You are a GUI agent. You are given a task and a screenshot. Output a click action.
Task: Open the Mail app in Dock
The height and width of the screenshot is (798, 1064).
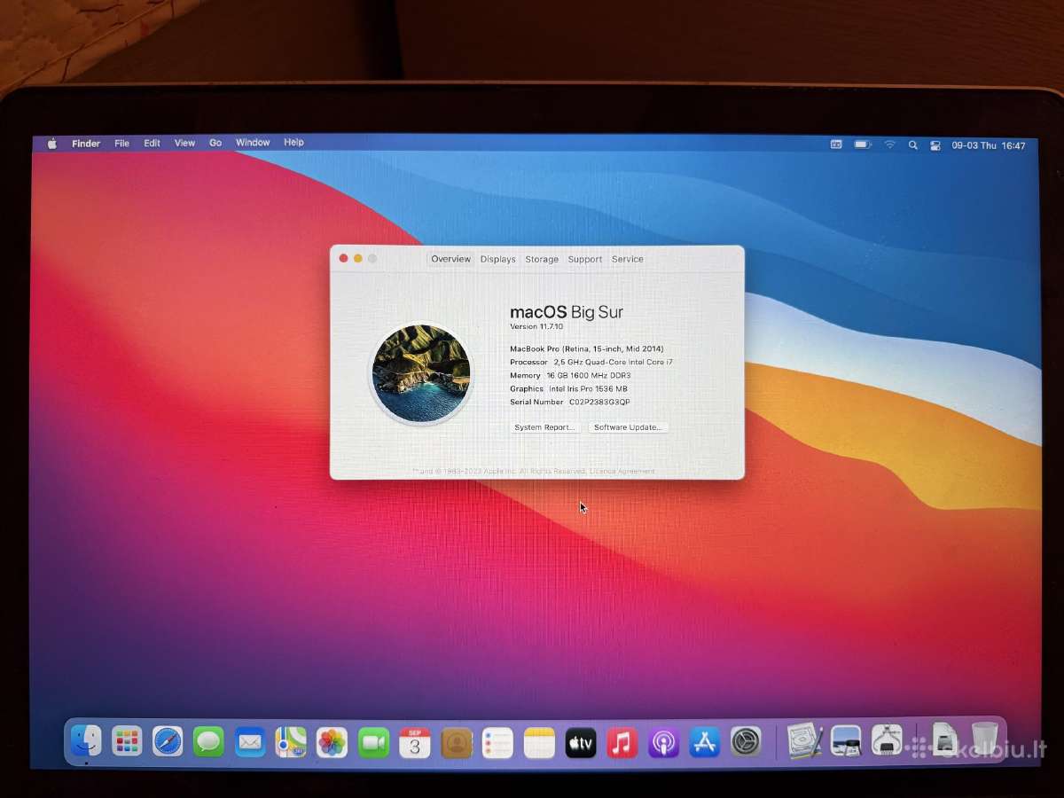coord(250,741)
